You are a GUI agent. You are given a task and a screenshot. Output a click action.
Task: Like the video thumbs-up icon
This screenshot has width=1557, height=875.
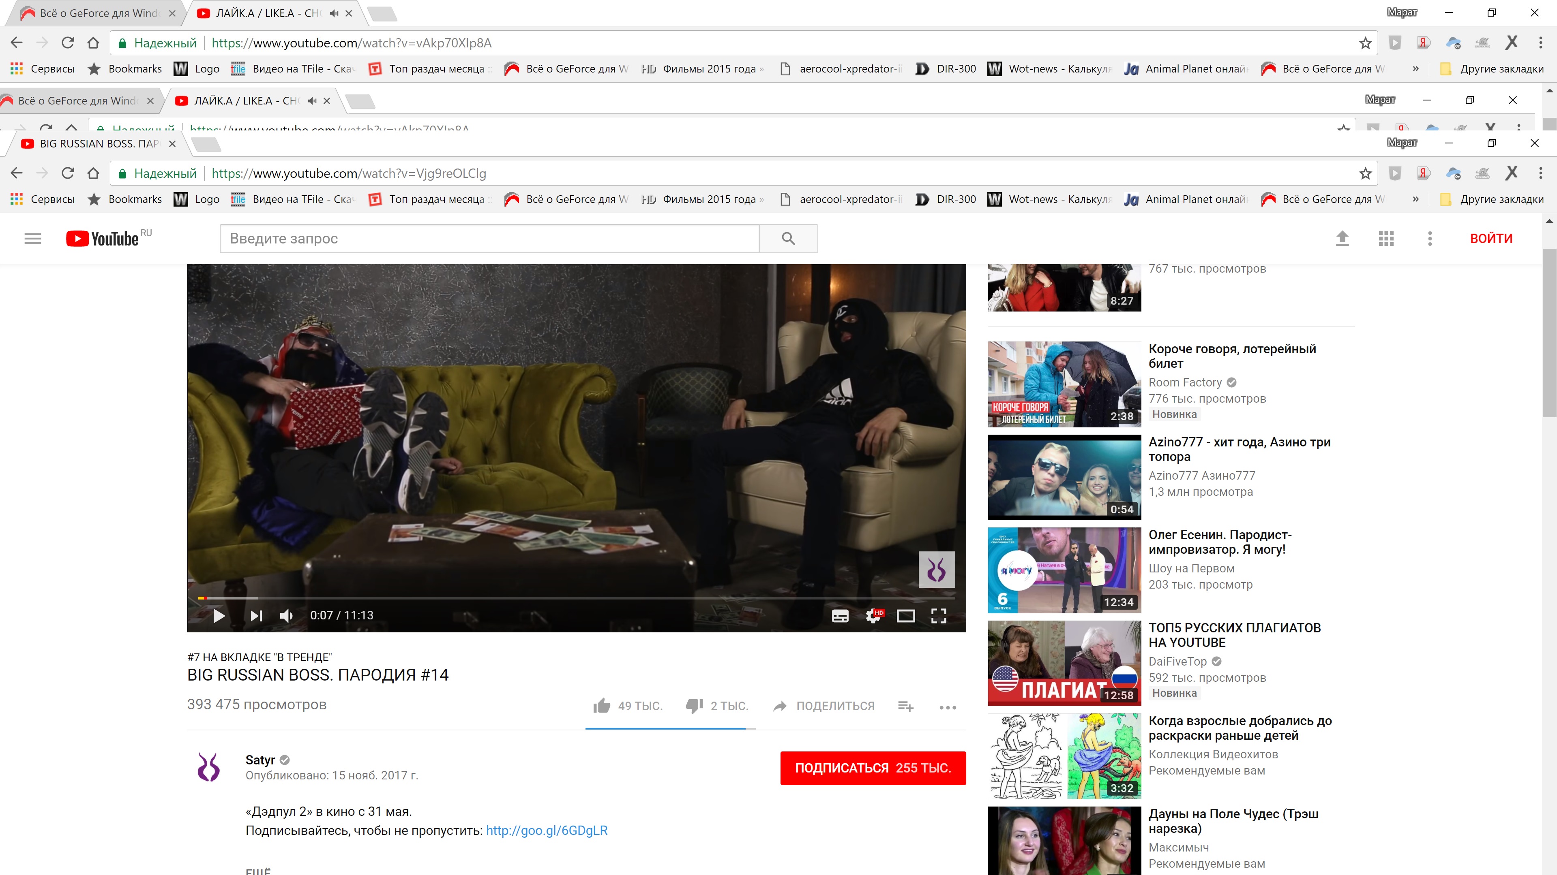(x=602, y=705)
